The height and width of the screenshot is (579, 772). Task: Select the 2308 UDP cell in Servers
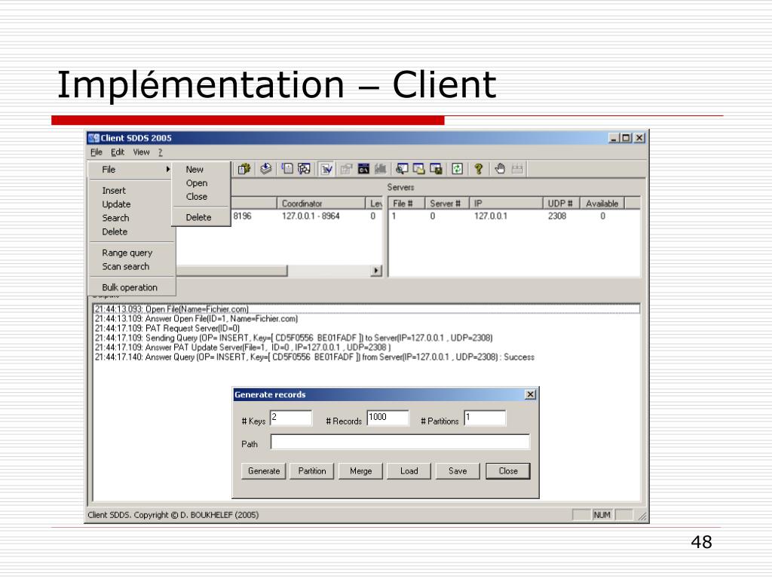pyautogui.click(x=557, y=216)
